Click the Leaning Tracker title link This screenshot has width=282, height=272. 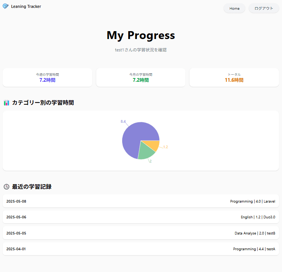click(x=26, y=6)
